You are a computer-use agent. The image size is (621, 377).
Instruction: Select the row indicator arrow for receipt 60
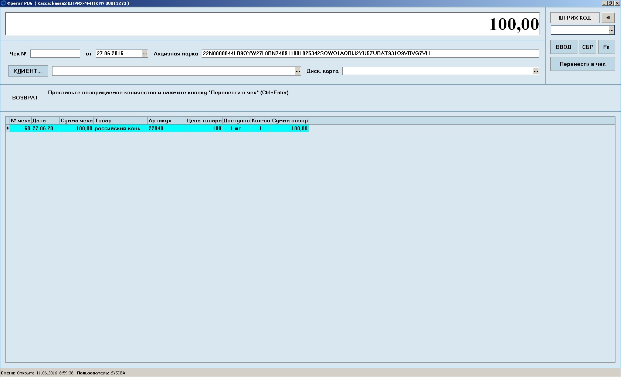[8, 128]
